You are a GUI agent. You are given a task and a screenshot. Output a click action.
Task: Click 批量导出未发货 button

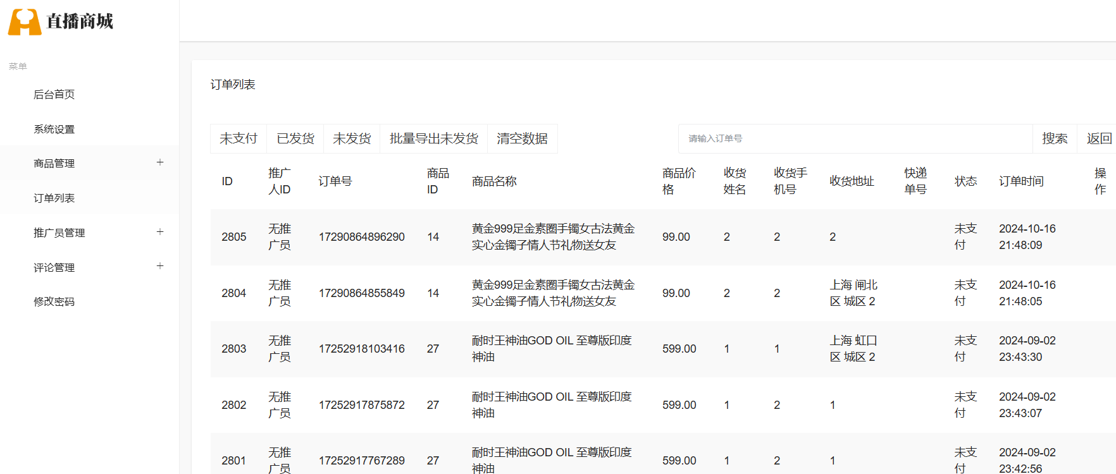(x=433, y=138)
